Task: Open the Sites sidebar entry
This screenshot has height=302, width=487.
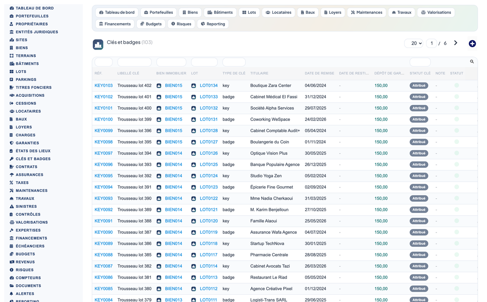Action: point(18,40)
